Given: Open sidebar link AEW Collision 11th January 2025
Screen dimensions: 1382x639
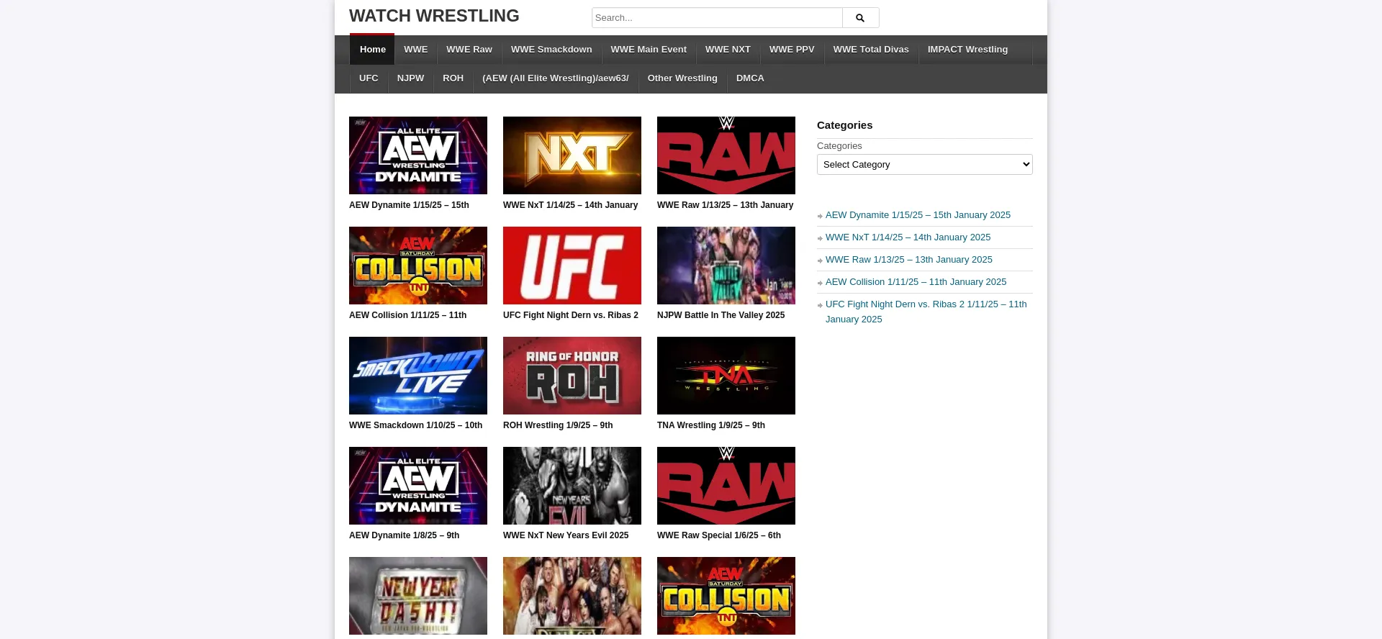Looking at the screenshot, I should pos(916,282).
